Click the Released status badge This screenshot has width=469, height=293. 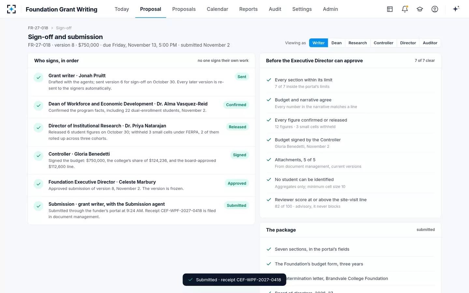[x=237, y=127]
